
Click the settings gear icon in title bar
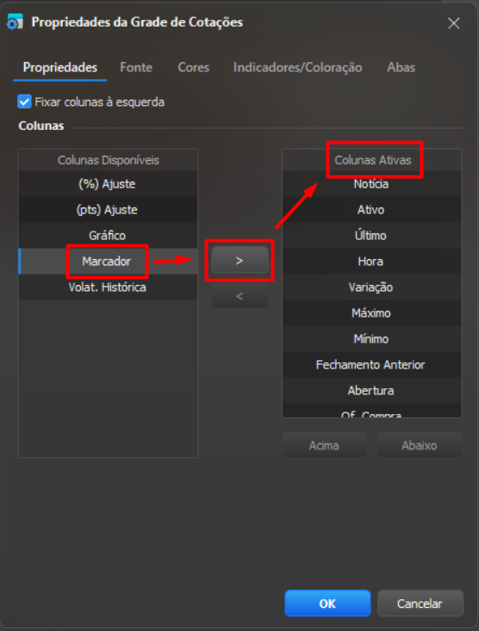point(15,22)
